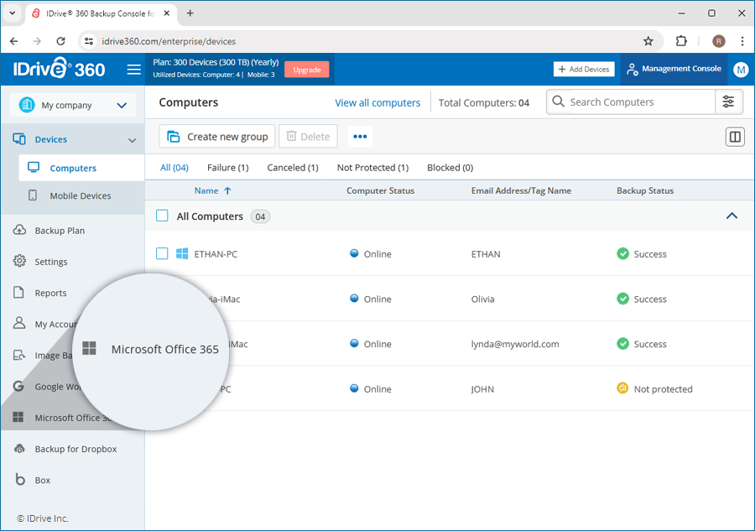The height and width of the screenshot is (531, 755).
Task: Bookmark the page with star icon
Action: click(x=648, y=41)
